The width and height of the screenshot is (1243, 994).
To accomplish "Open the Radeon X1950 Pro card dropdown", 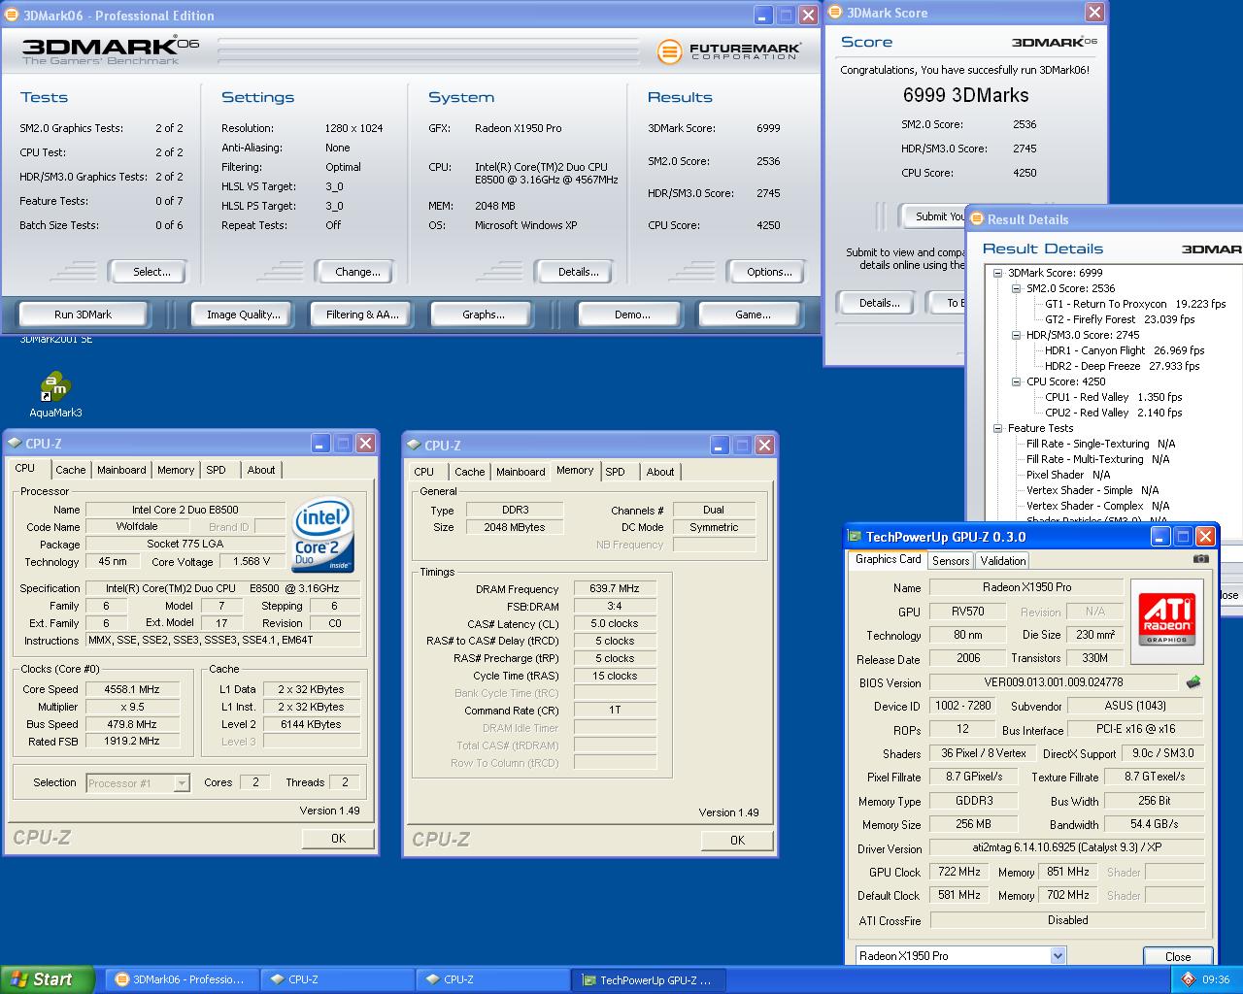I will [x=1058, y=955].
